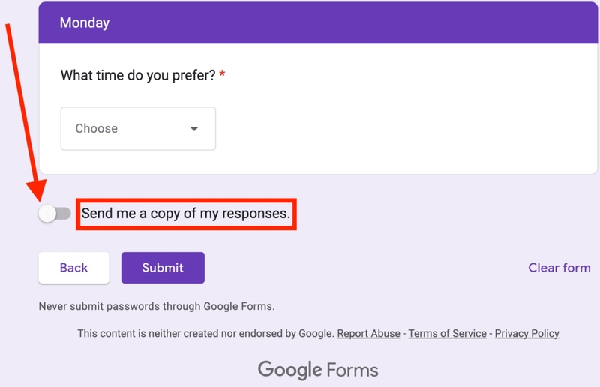Click the 'Never submit passwords' notice text
The height and width of the screenshot is (387, 600).
tap(157, 306)
